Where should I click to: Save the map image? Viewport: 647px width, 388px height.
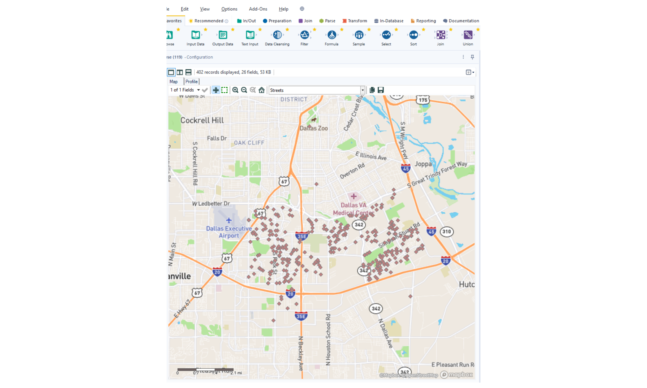click(x=381, y=90)
